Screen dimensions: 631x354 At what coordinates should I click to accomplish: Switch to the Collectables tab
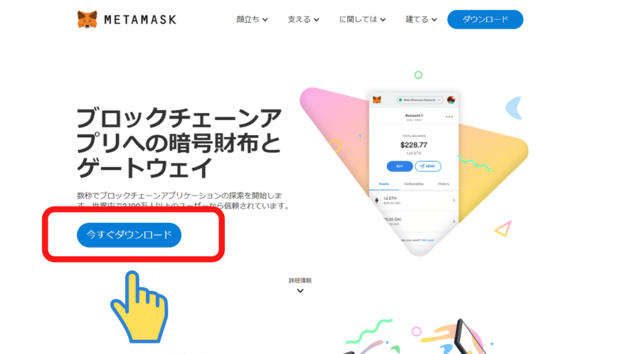pyautogui.click(x=413, y=184)
